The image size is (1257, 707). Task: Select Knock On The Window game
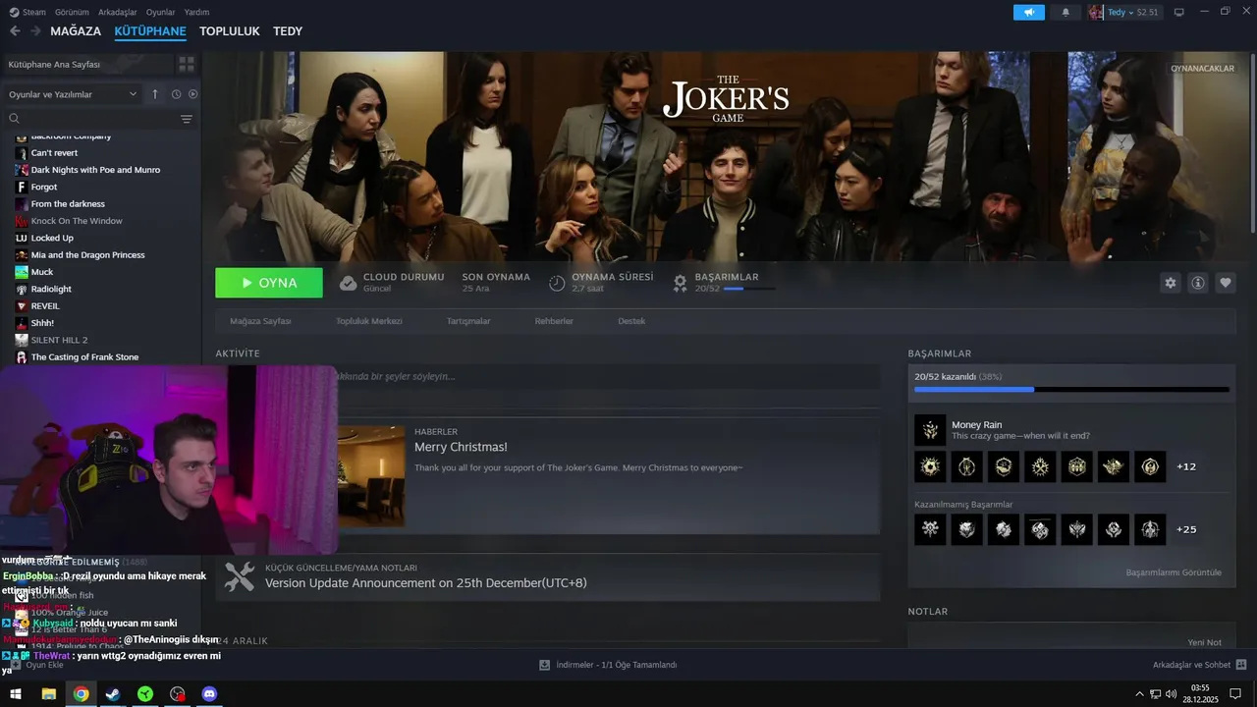77,221
